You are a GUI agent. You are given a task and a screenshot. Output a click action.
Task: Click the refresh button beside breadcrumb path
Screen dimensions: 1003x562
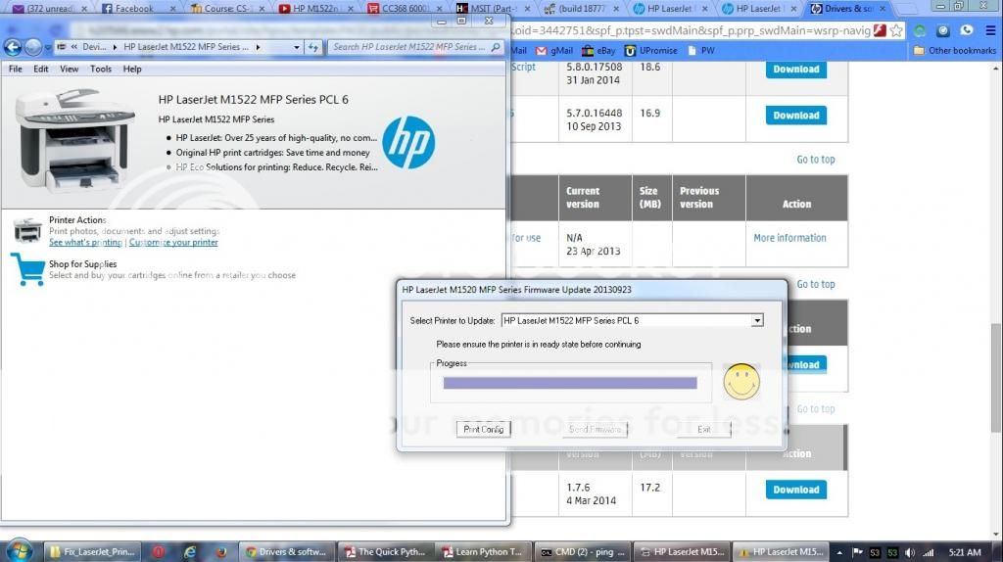[x=312, y=47]
